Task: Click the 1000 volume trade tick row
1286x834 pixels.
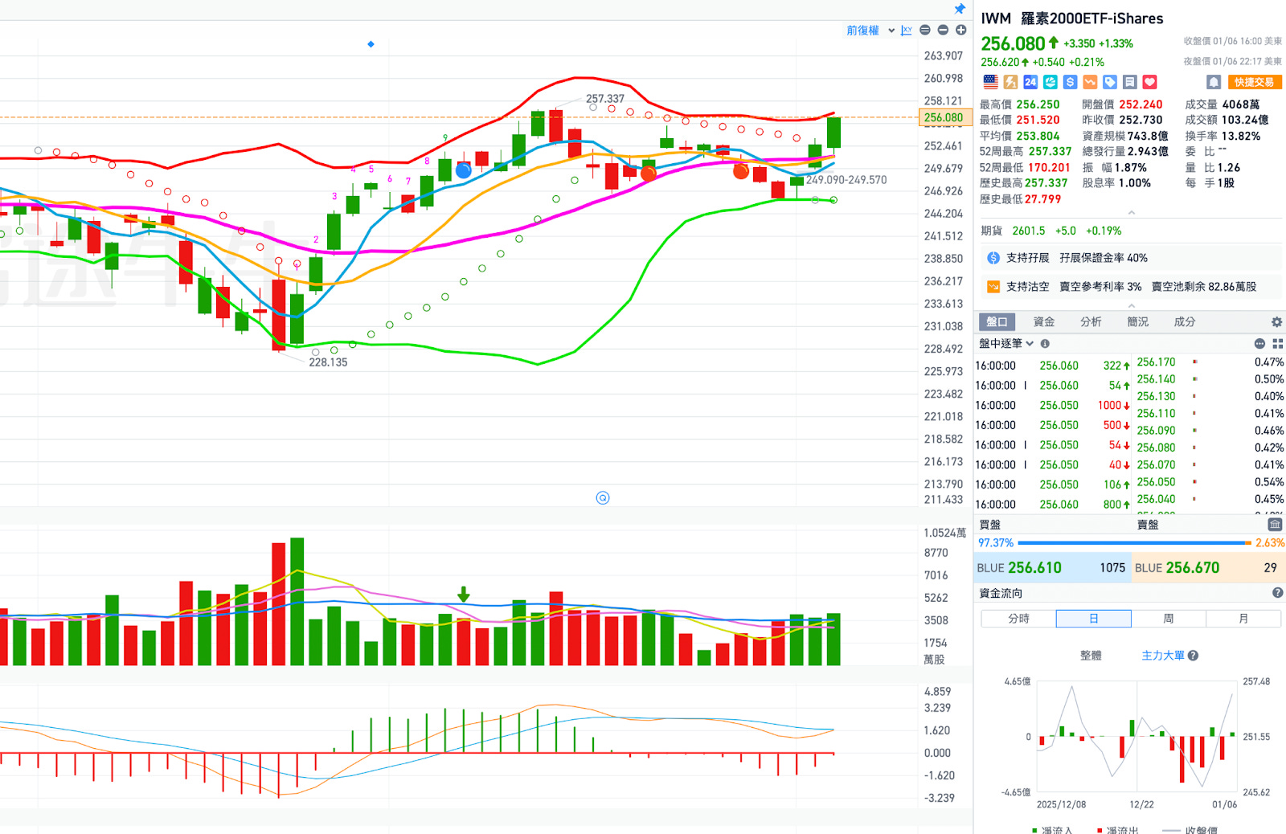Action: pyautogui.click(x=1053, y=406)
